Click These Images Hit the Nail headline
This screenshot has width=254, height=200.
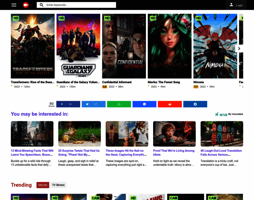click(126, 153)
